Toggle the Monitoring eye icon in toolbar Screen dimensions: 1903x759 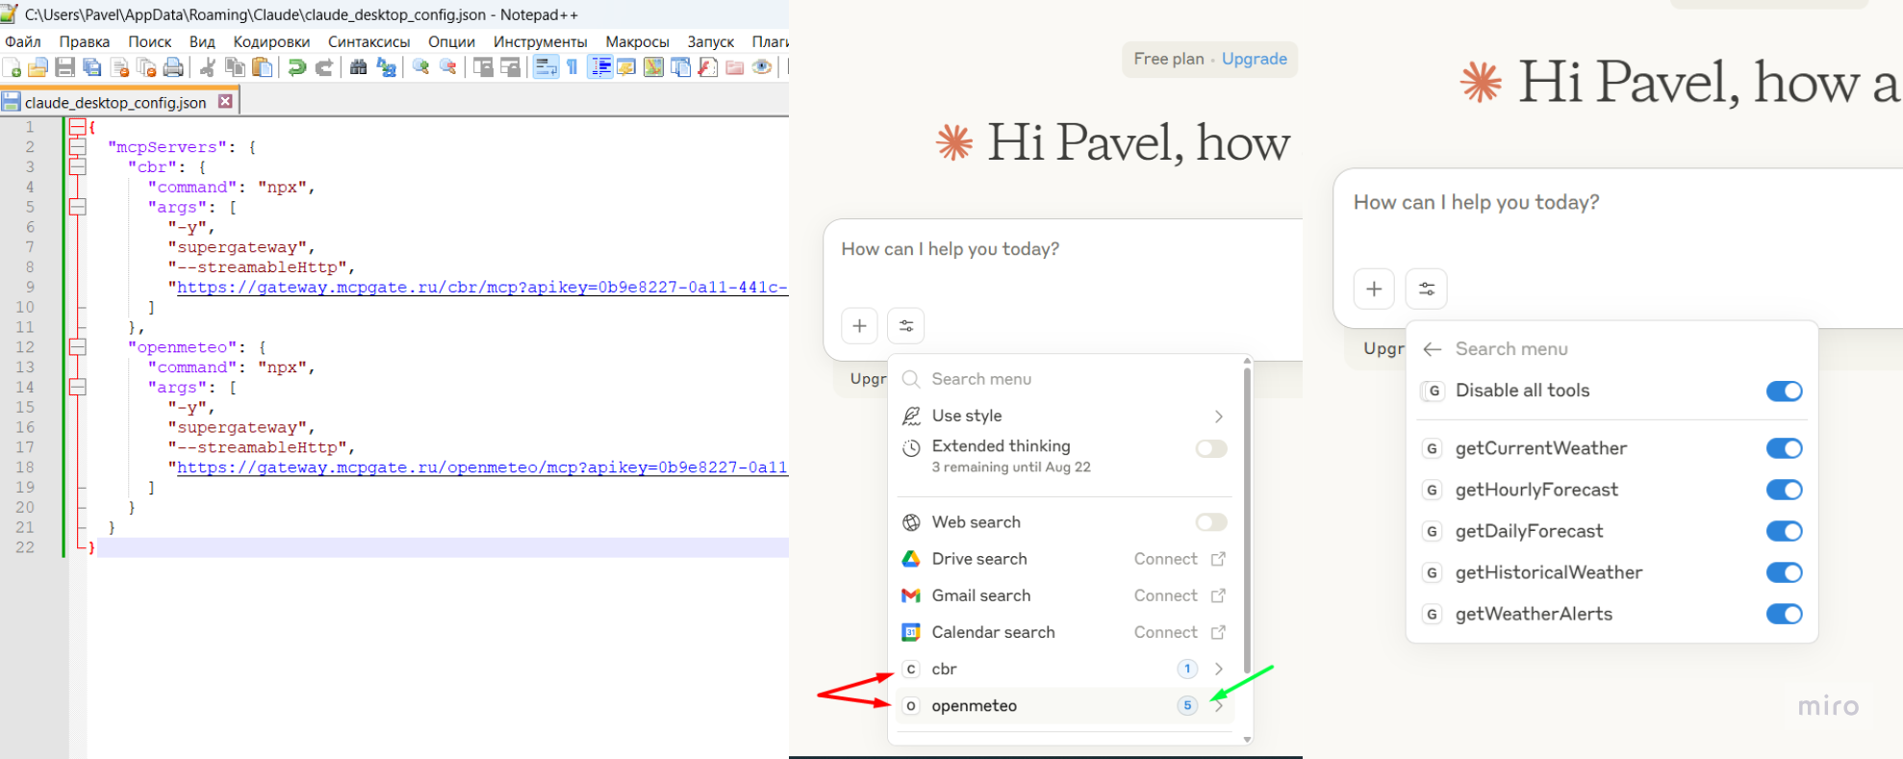click(x=762, y=67)
